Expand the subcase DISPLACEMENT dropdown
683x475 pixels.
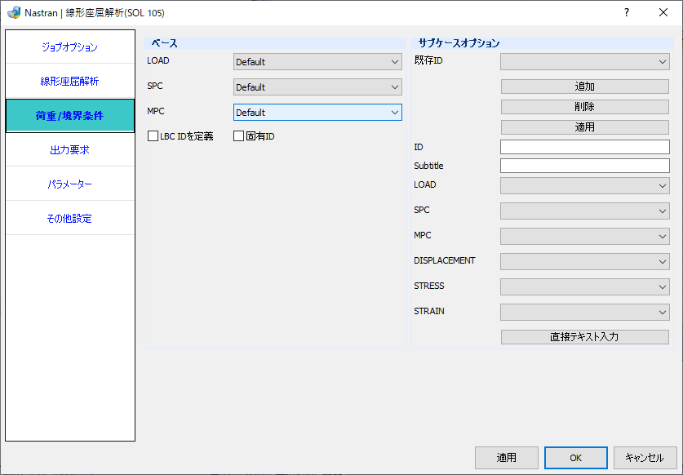tap(584, 261)
